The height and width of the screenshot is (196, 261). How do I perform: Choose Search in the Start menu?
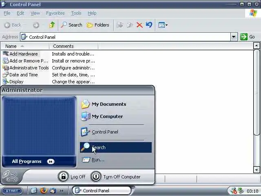(116, 147)
